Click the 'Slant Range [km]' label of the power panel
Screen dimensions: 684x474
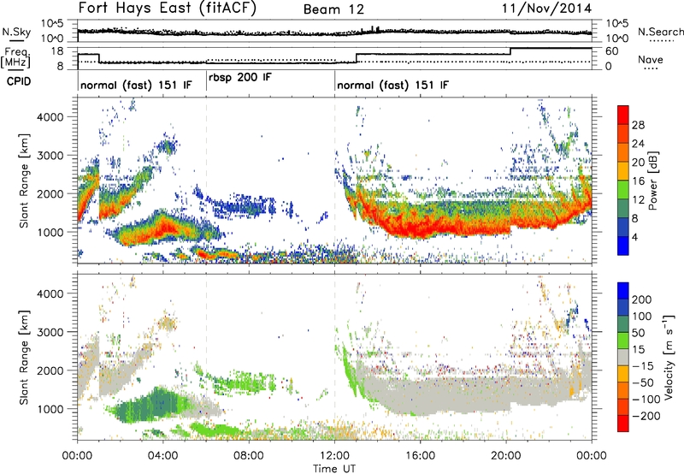click(x=24, y=181)
